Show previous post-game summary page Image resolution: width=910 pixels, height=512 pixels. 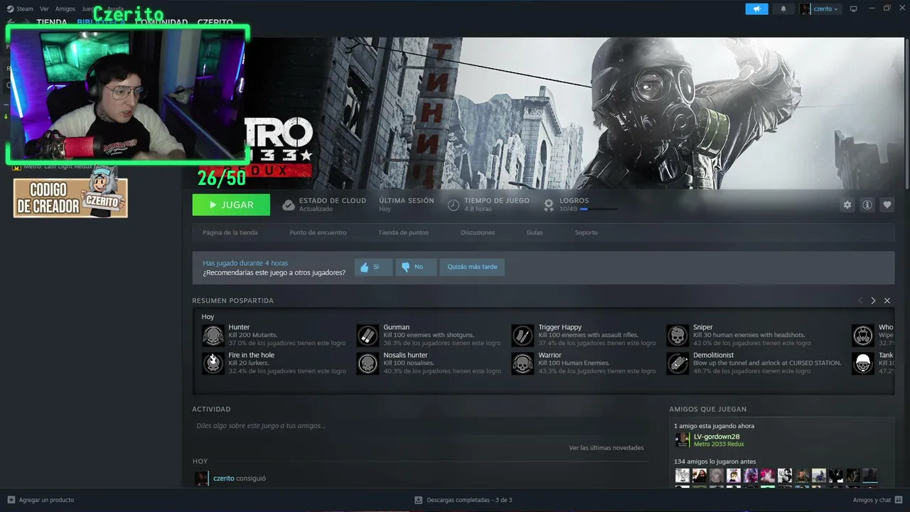(x=860, y=301)
